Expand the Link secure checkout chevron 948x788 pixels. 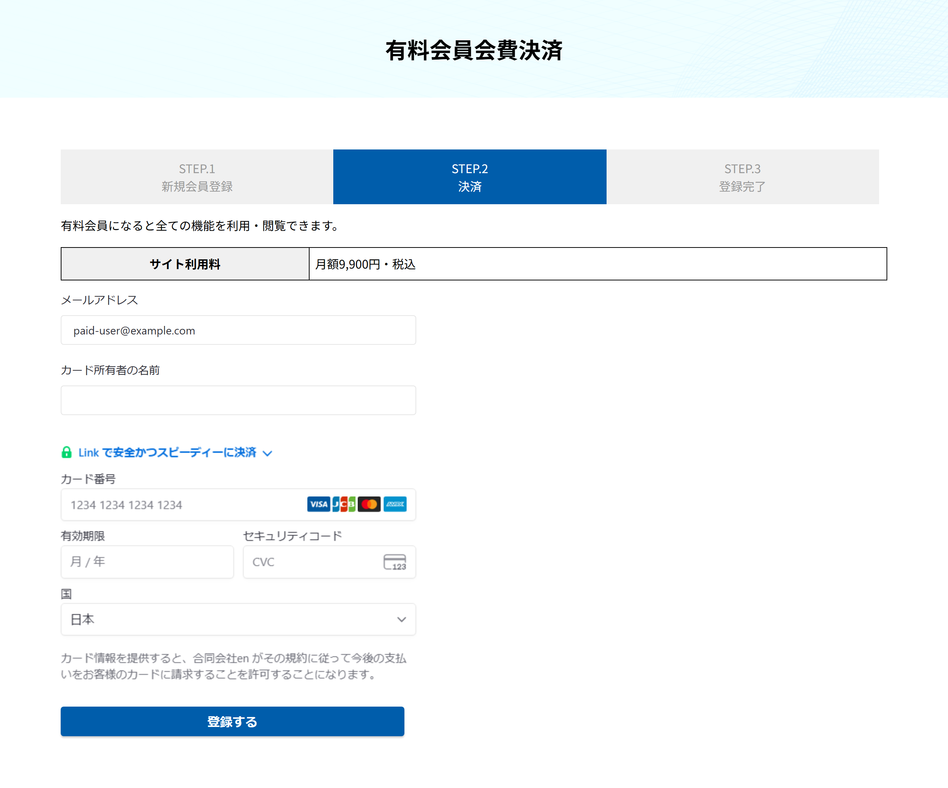267,453
